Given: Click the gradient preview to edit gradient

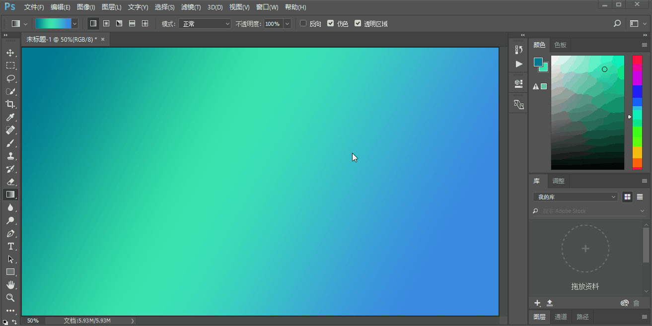Looking at the screenshot, I should [53, 23].
